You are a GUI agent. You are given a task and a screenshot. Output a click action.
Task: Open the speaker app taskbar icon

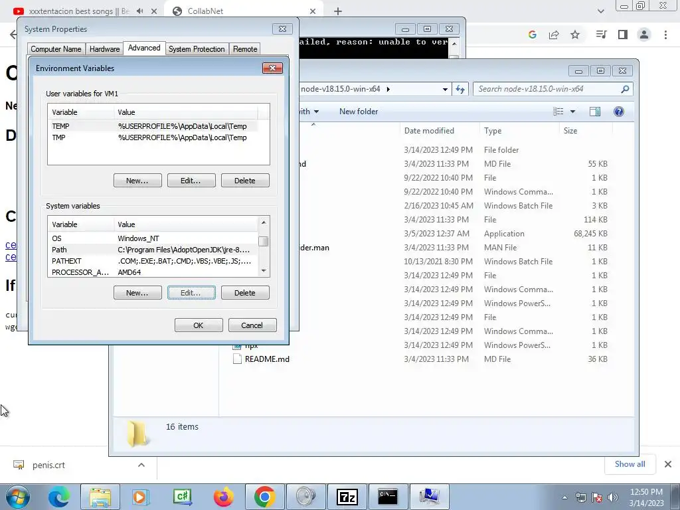click(305, 497)
